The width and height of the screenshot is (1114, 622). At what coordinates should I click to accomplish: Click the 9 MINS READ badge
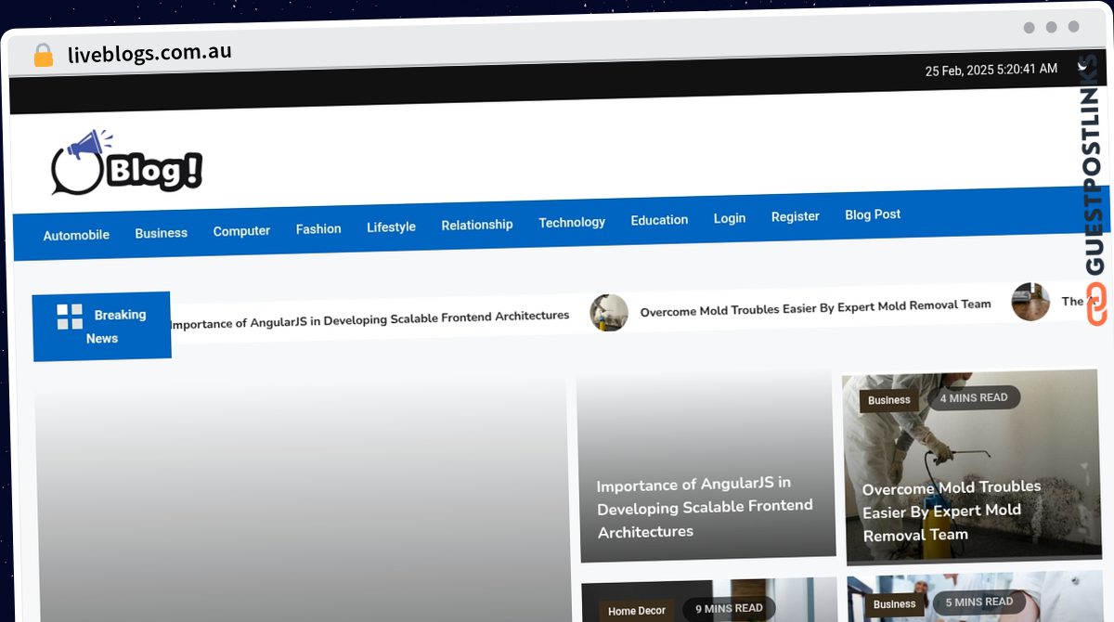tap(730, 609)
